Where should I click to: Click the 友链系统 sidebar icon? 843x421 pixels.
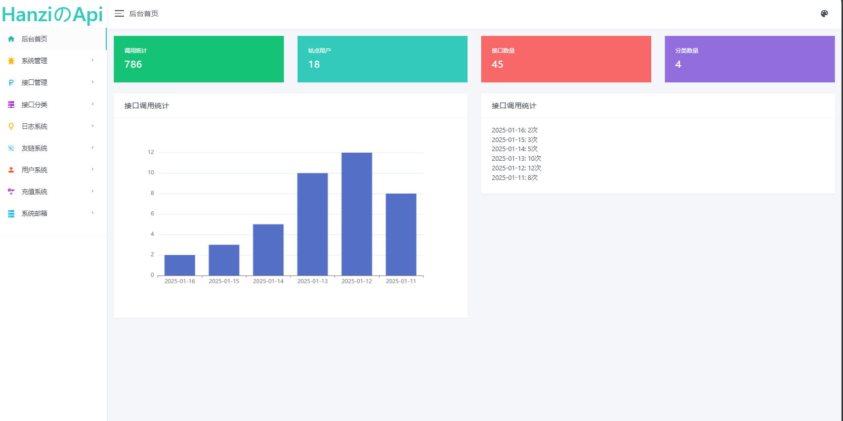11,148
